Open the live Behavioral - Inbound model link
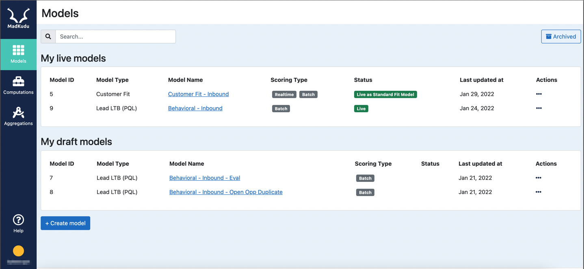 click(x=195, y=108)
